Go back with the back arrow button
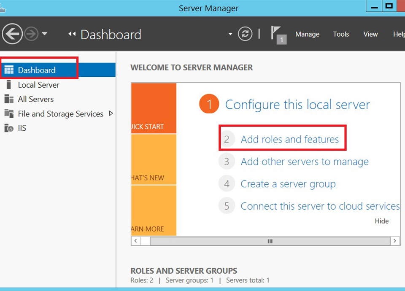The height and width of the screenshot is (291, 405). click(x=12, y=34)
